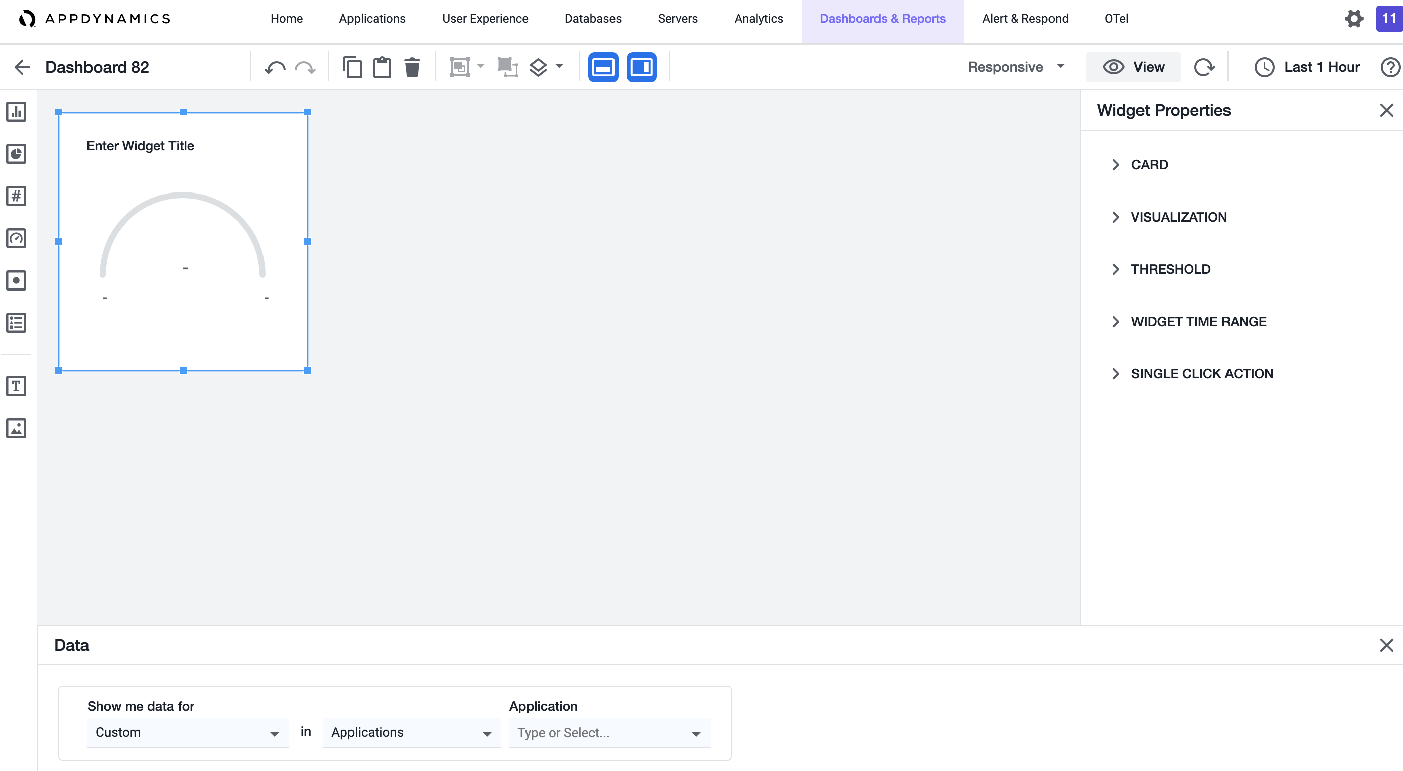The image size is (1403, 771).
Task: Open the Applications scope dropdown
Action: click(412, 733)
